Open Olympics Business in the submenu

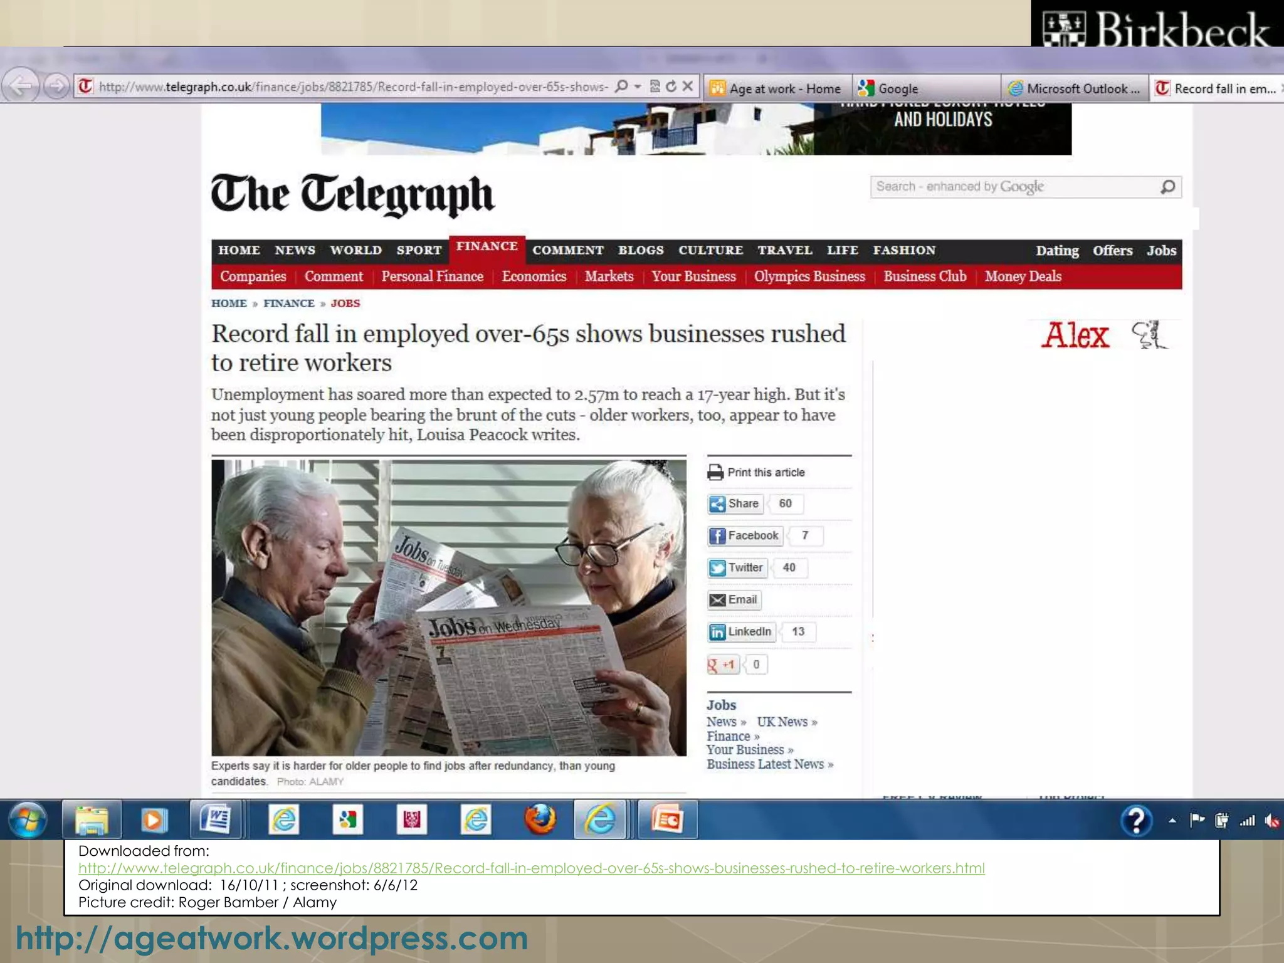pyautogui.click(x=809, y=276)
